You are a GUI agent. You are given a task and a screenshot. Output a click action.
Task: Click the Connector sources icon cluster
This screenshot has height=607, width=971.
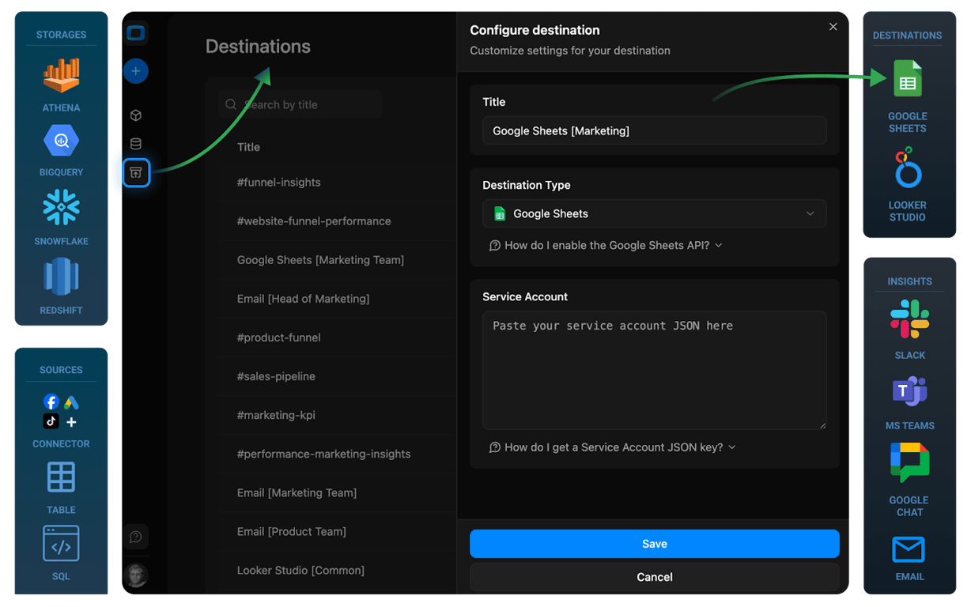[61, 412]
